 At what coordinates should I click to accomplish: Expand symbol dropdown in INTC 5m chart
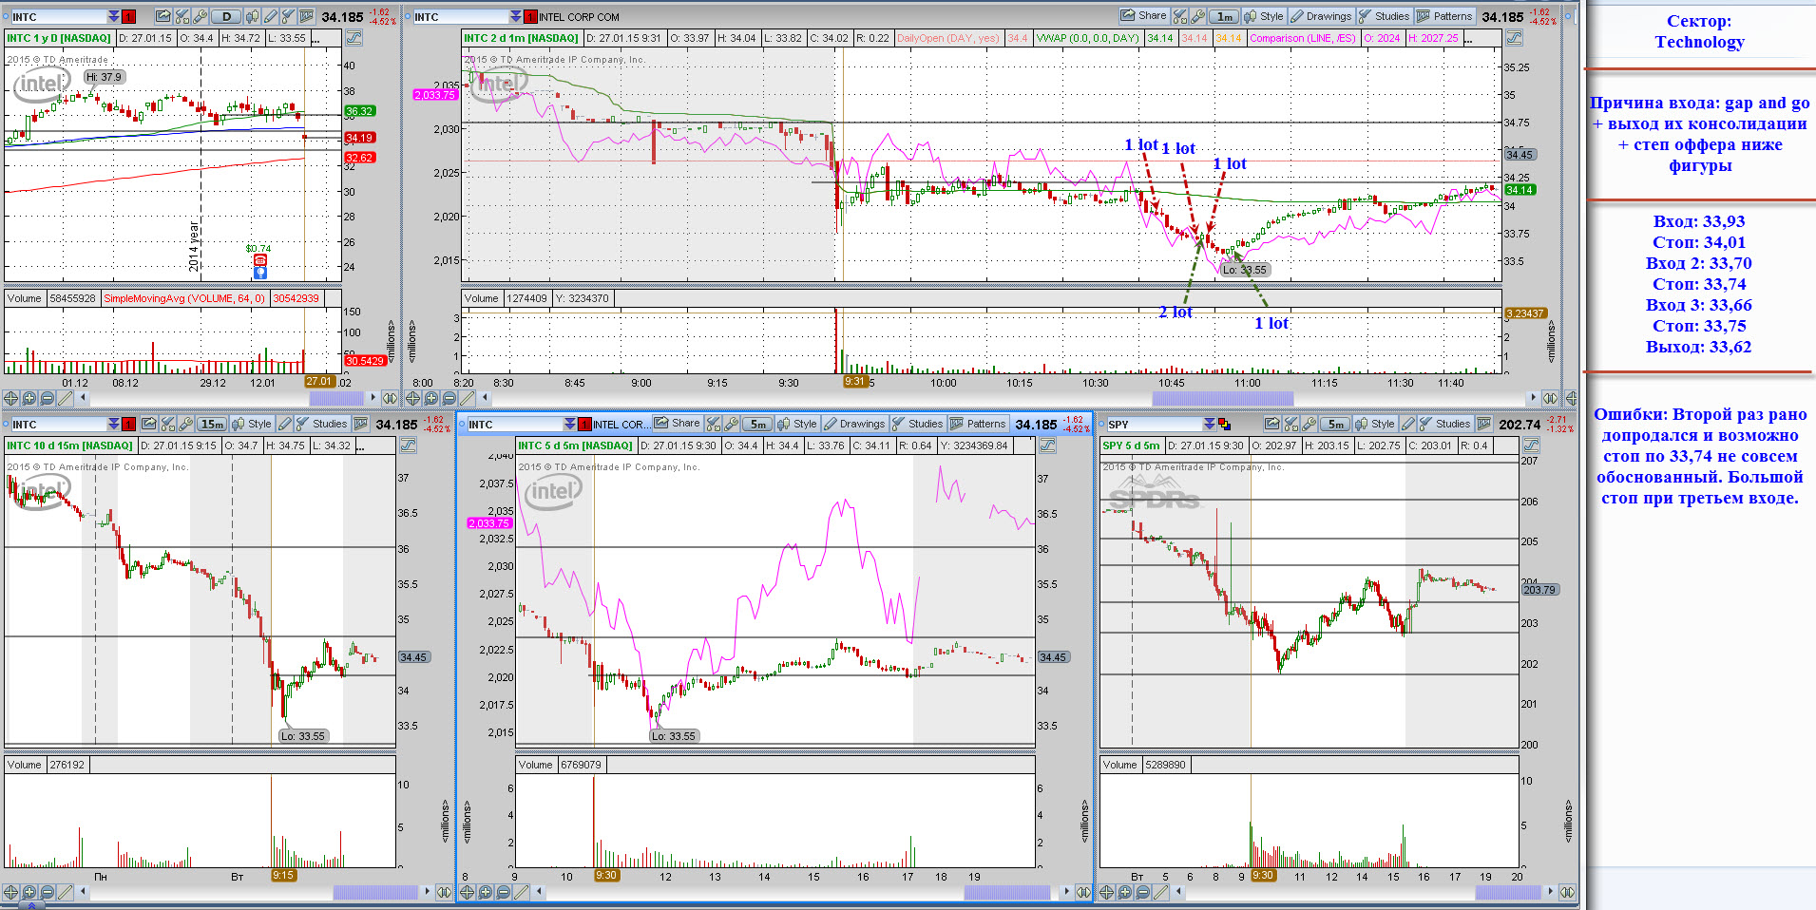570,424
